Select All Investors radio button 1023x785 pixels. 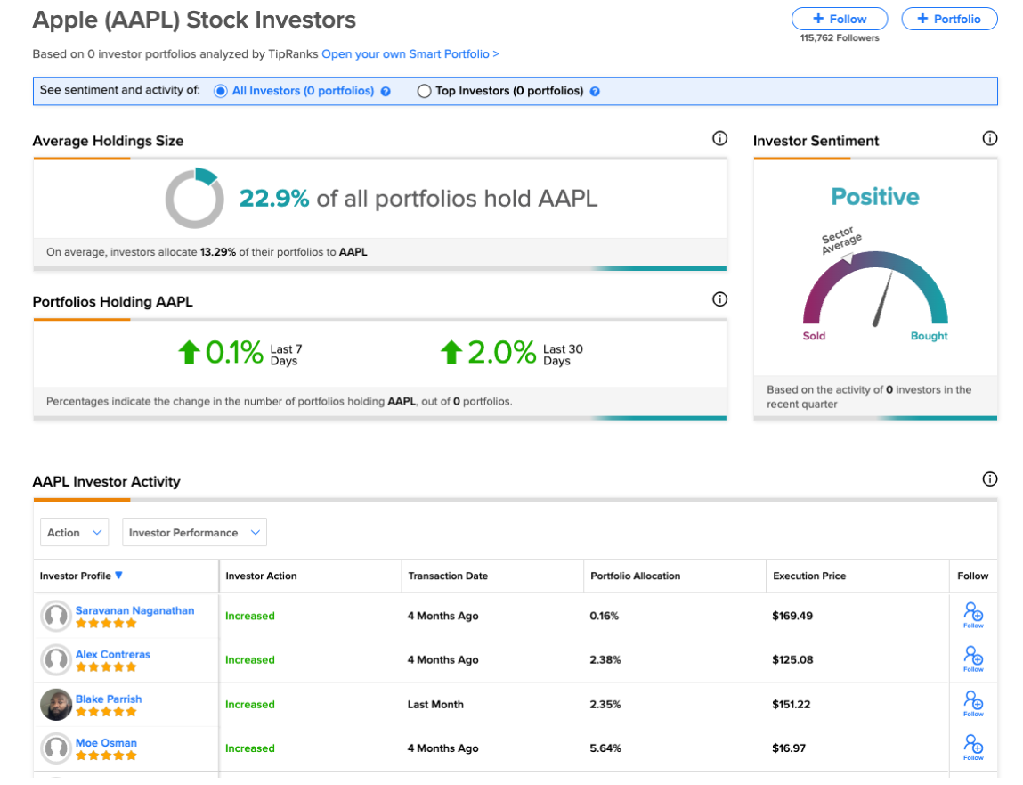[221, 92]
